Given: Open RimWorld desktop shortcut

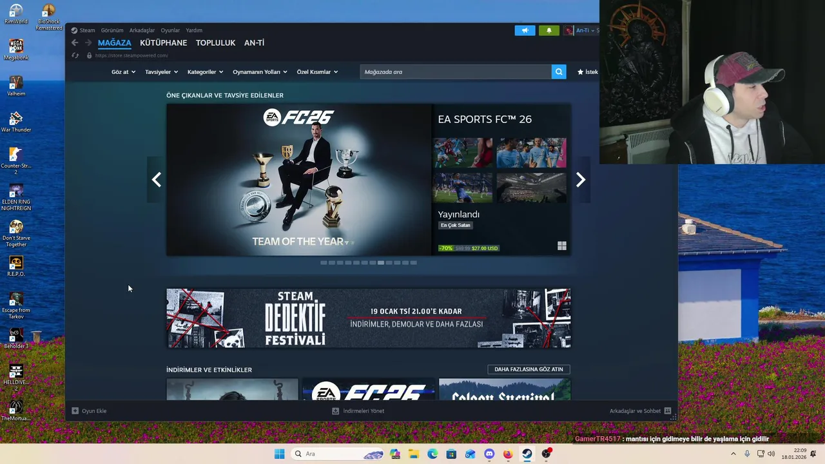Looking at the screenshot, I should point(16,14).
